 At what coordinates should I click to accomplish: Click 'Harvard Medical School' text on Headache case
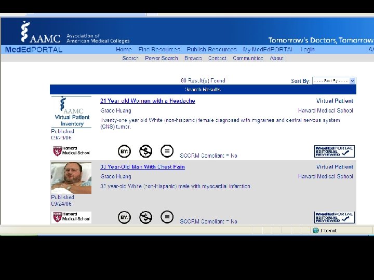tap(326, 110)
